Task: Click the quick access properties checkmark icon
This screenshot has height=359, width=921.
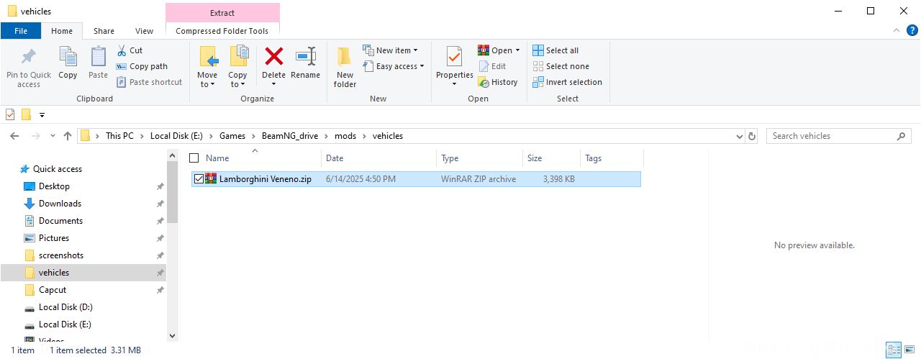Action: 10,114
